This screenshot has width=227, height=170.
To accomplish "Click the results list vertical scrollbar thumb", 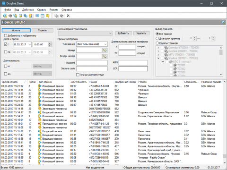I will (x=225, y=156).
